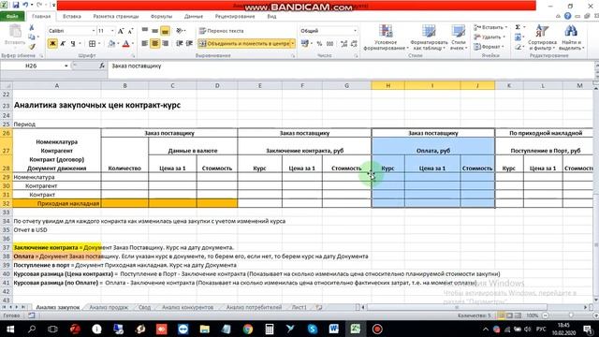
Task: Toggle italic formatting (К) button
Action: coord(63,44)
